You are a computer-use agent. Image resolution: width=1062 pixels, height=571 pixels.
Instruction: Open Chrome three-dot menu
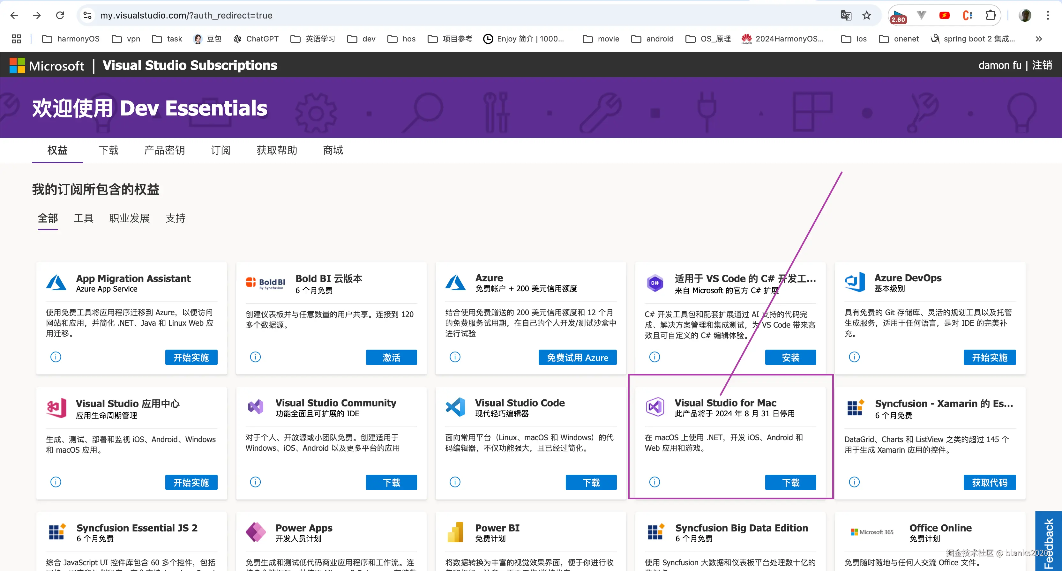tap(1048, 15)
